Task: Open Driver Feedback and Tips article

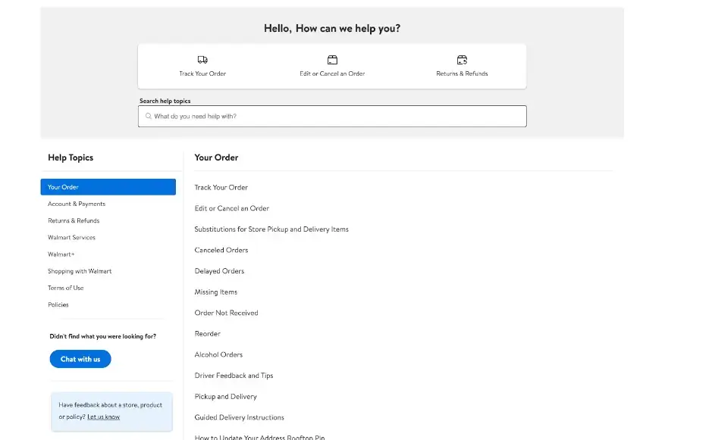Action: pos(234,376)
